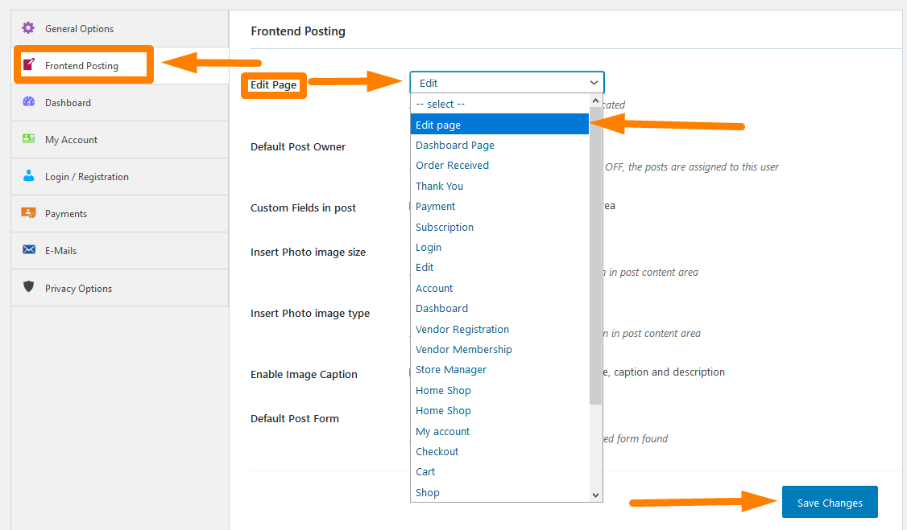
Task: Click the Privacy Options shield icon
Action: 28,286
